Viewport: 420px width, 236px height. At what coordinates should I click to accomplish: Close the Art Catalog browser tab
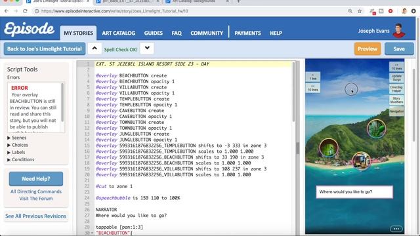click(x=228, y=1)
